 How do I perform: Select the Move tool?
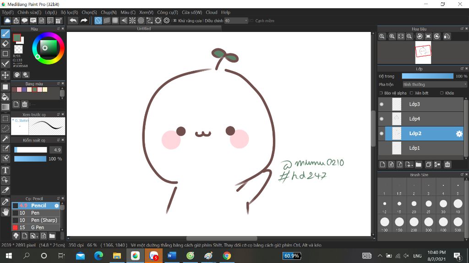[5, 75]
